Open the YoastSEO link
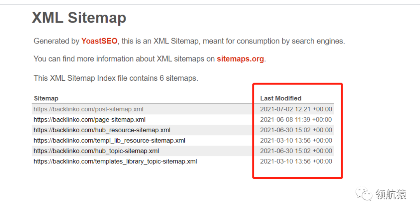 coord(99,41)
